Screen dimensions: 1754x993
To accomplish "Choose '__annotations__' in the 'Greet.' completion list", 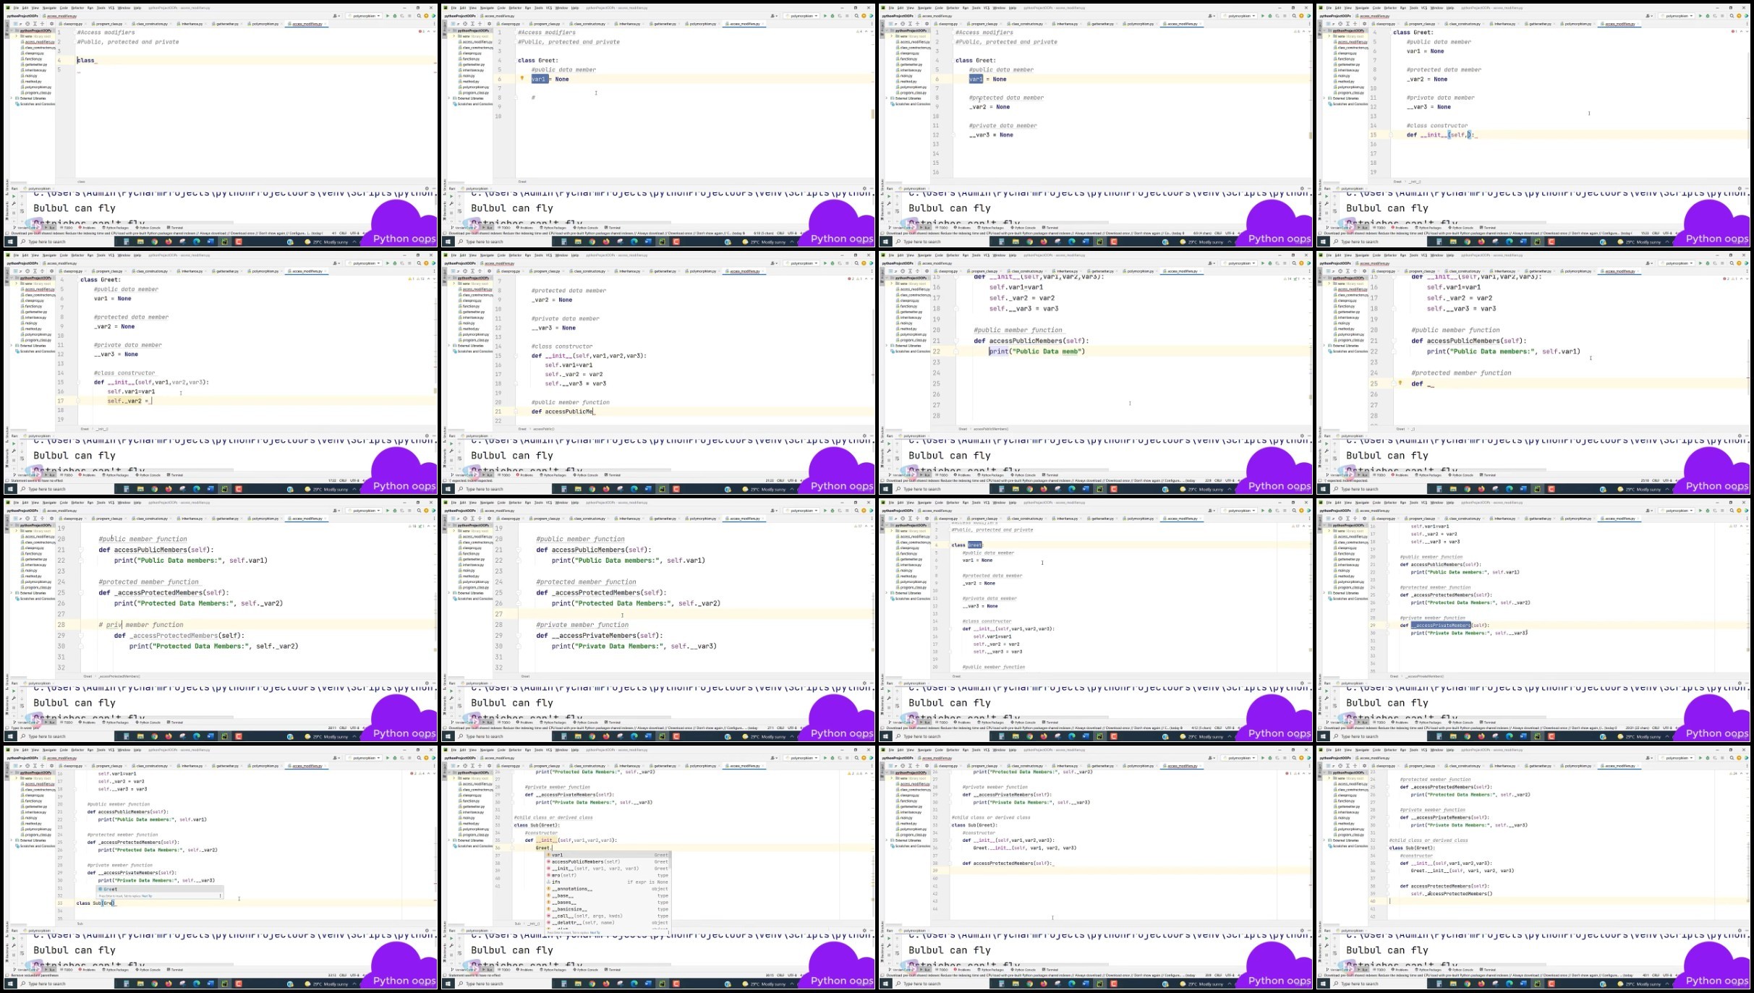I will pos(608,889).
